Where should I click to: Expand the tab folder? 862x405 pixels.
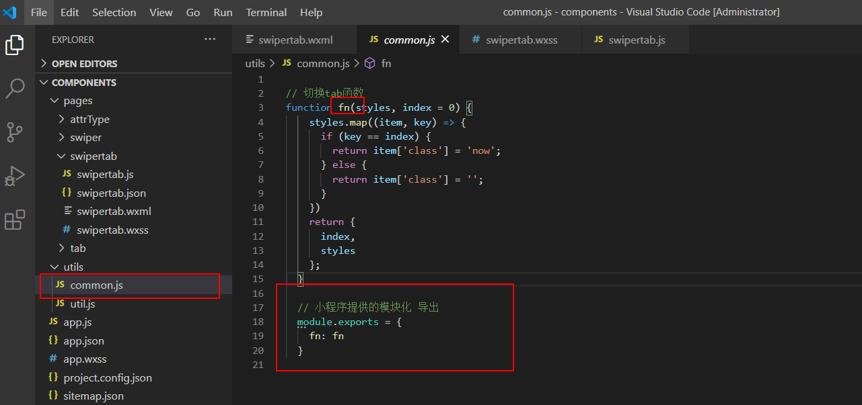point(133,249)
